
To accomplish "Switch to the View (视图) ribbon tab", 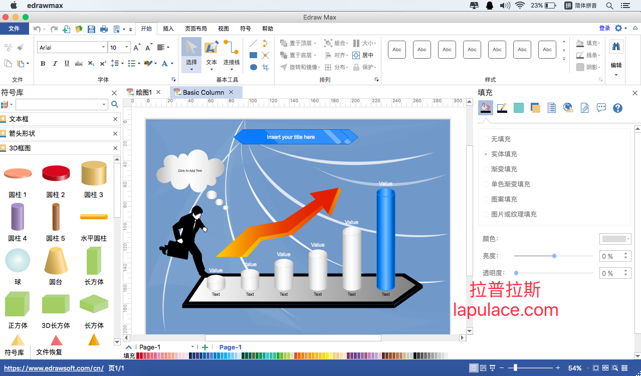I will tap(224, 29).
